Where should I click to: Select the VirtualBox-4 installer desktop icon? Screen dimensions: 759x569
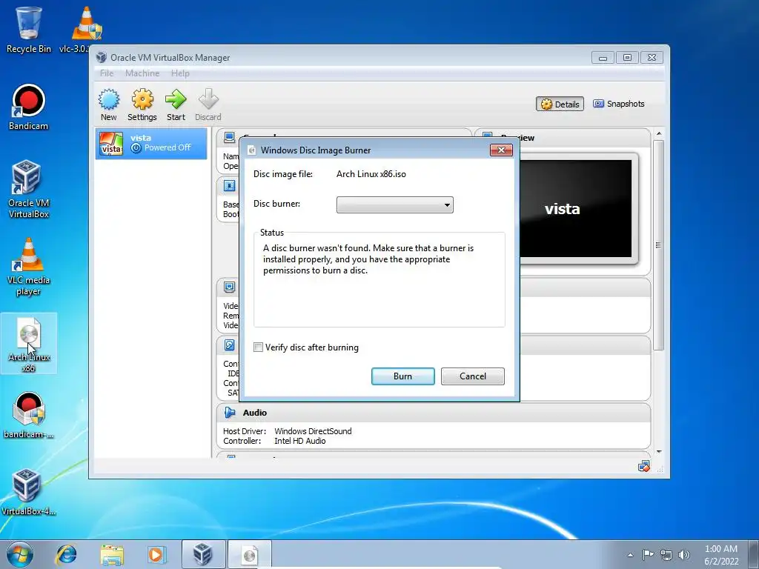[x=28, y=493]
